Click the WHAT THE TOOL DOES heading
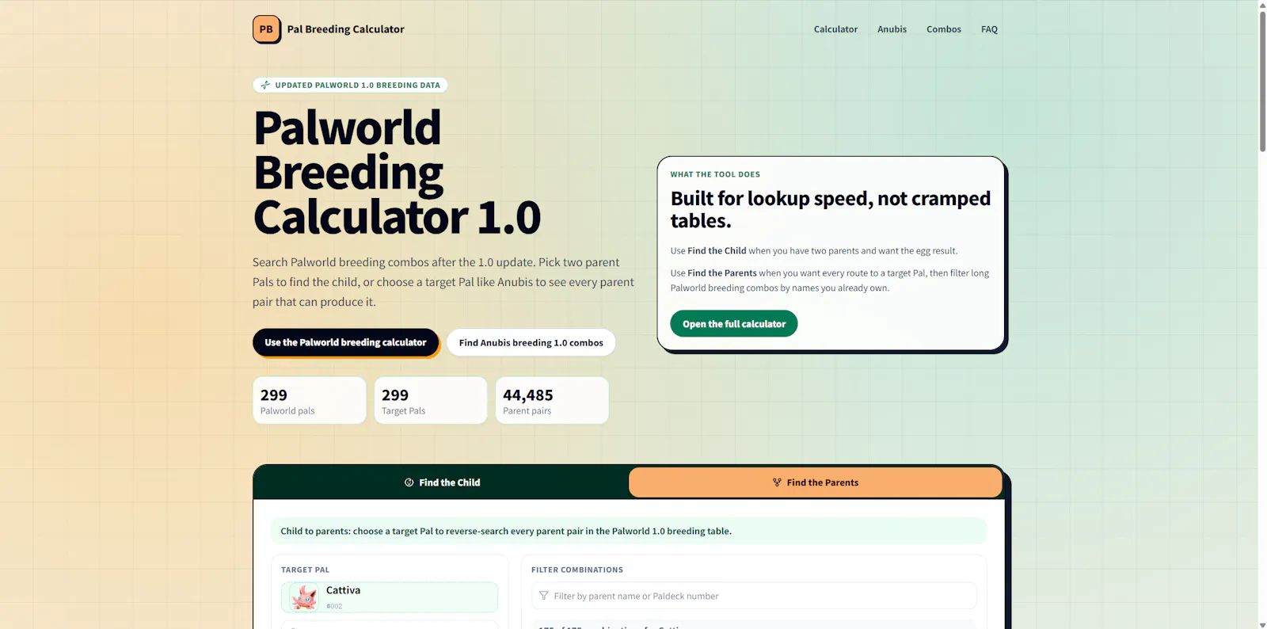This screenshot has height=629, width=1267. click(x=715, y=174)
